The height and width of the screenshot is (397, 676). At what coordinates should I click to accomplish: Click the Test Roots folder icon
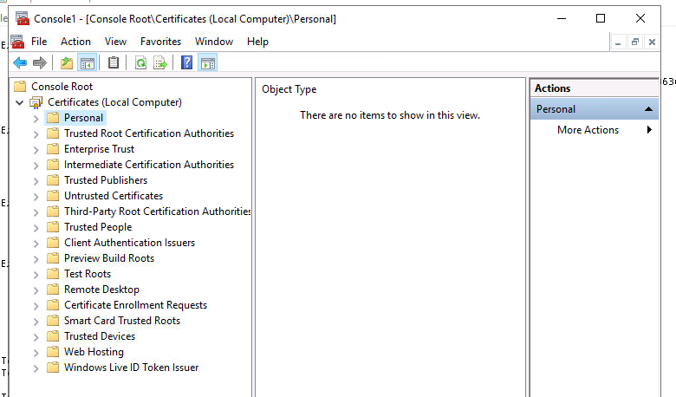coord(53,274)
